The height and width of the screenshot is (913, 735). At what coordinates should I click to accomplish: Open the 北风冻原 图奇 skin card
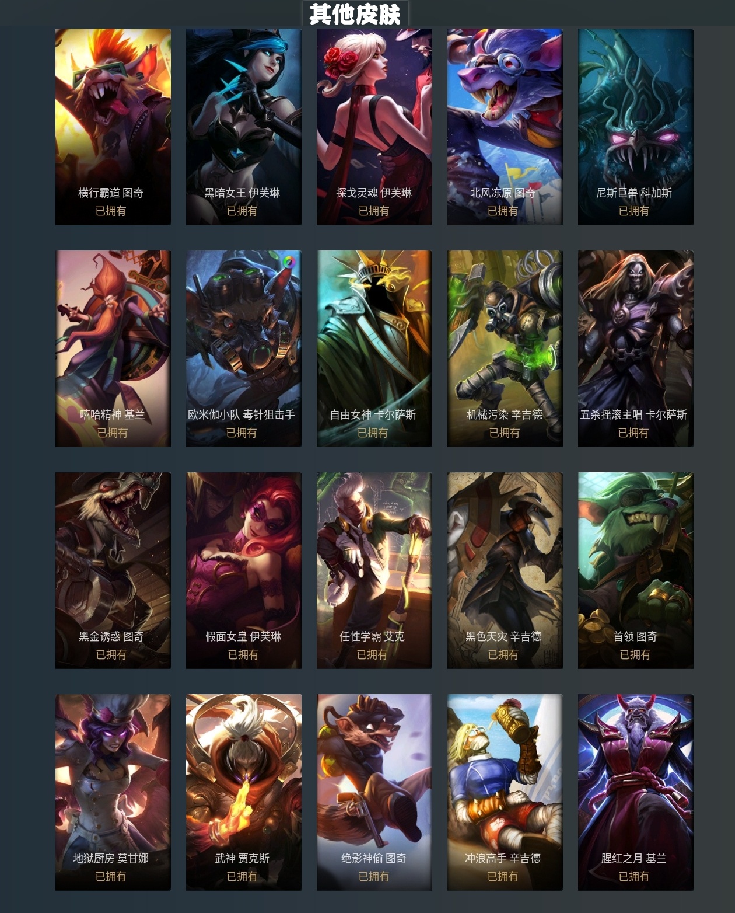coord(505,127)
